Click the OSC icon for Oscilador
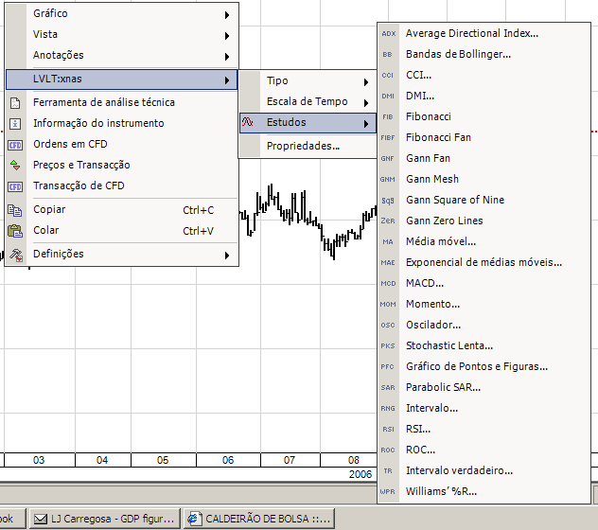598x530 pixels. point(388,325)
